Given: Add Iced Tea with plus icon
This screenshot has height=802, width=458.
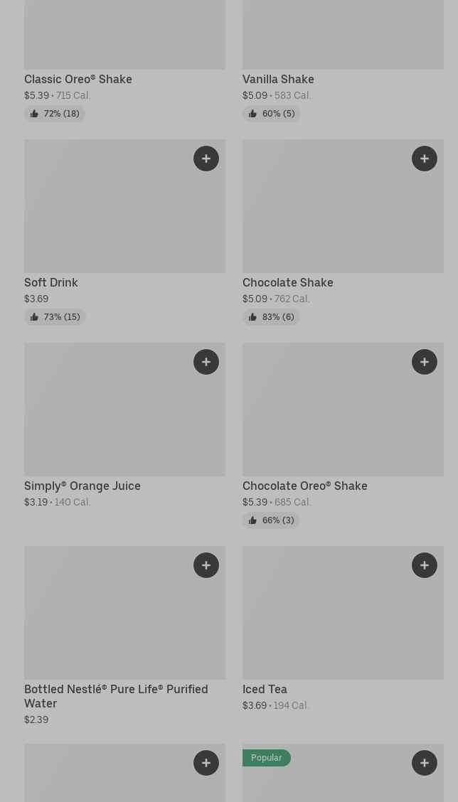Looking at the screenshot, I should [425, 565].
